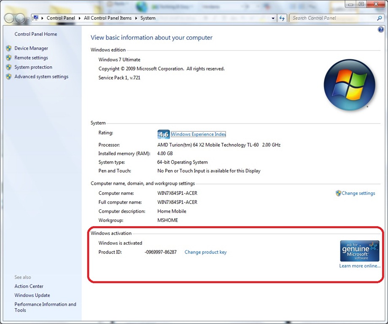Expand the arrow after Control Panel breadcrumb
The width and height of the screenshot is (388, 324).
(x=79, y=18)
